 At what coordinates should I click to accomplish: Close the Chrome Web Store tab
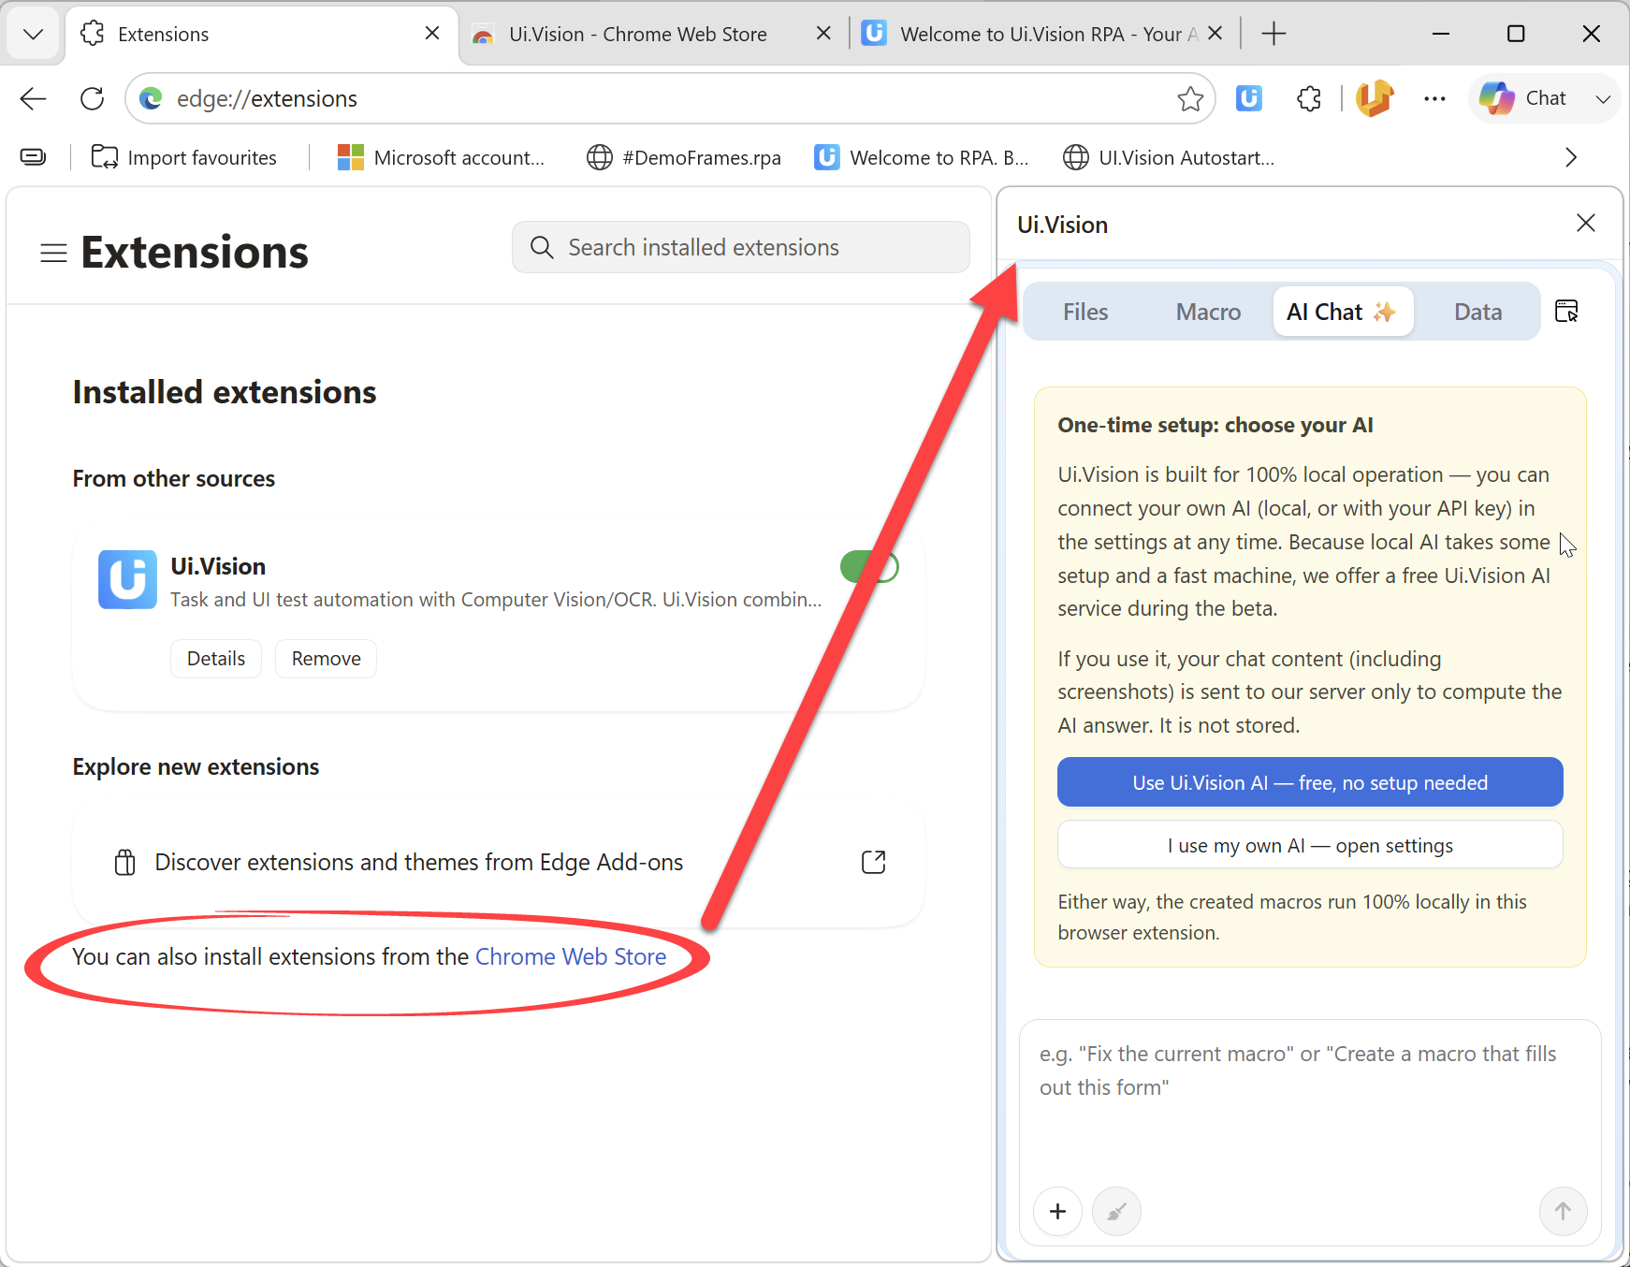pos(823,34)
